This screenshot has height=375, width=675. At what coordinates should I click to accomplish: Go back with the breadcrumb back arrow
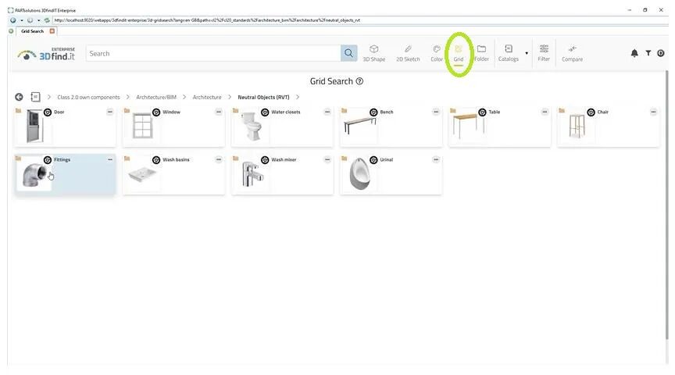pyautogui.click(x=19, y=97)
